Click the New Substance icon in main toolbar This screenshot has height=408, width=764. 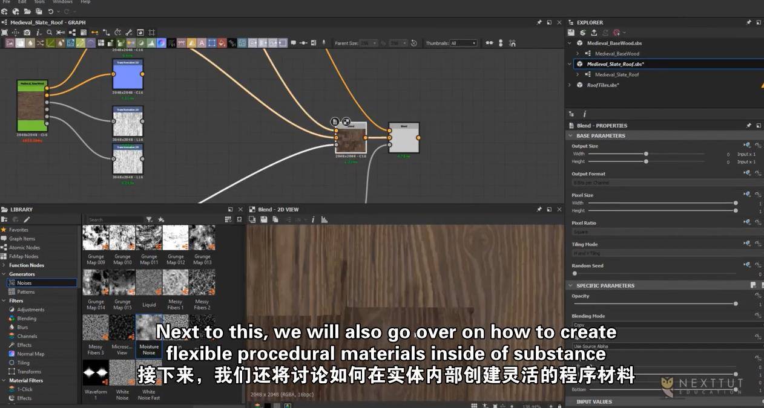coord(5,11)
